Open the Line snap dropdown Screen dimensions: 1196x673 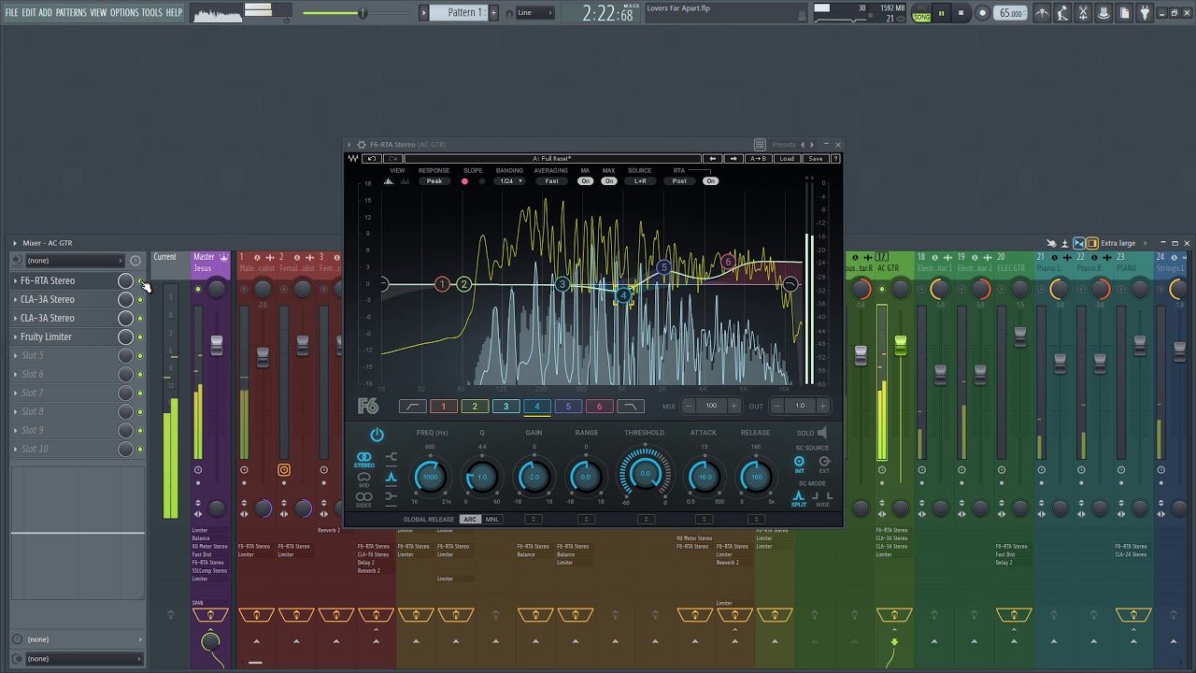tap(534, 12)
